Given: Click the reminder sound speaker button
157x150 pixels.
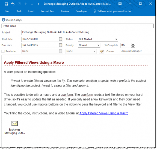Looking at the screenshot, I should [x=101, y=51].
